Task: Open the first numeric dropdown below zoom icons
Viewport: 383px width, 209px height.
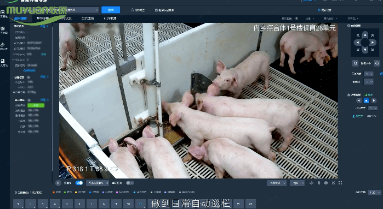Action: [369, 74]
